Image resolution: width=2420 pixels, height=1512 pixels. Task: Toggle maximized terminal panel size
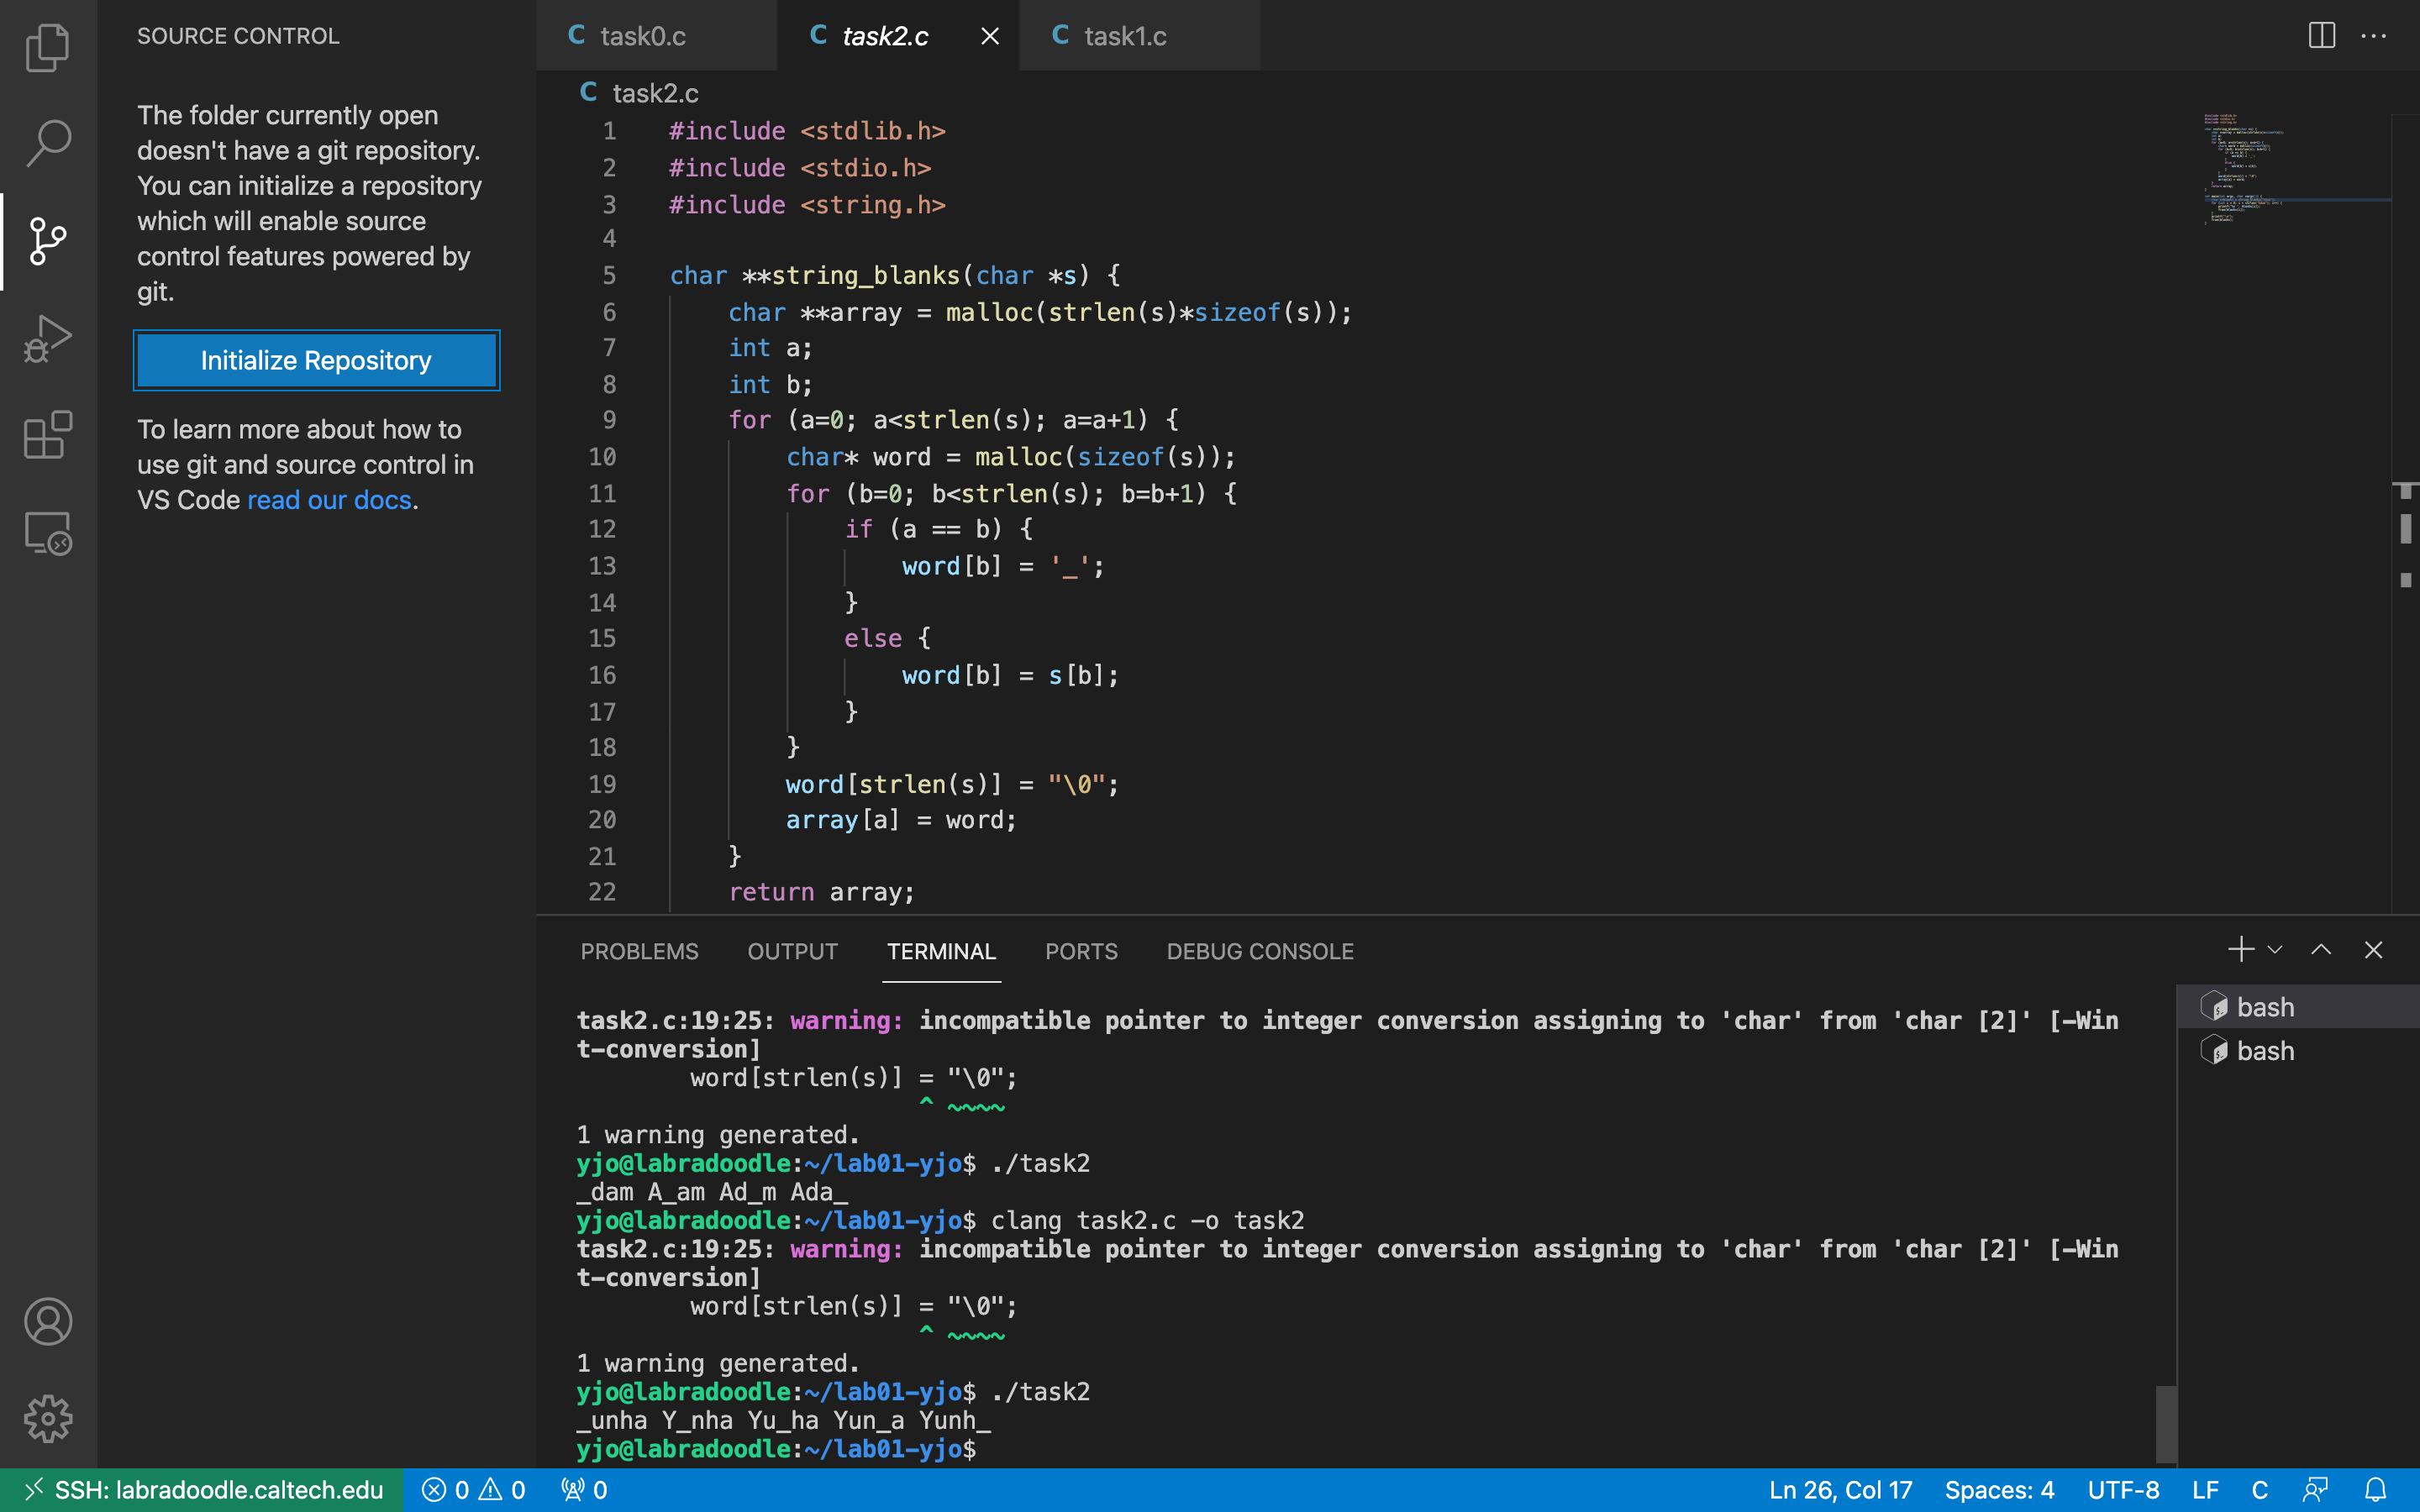(x=2321, y=950)
